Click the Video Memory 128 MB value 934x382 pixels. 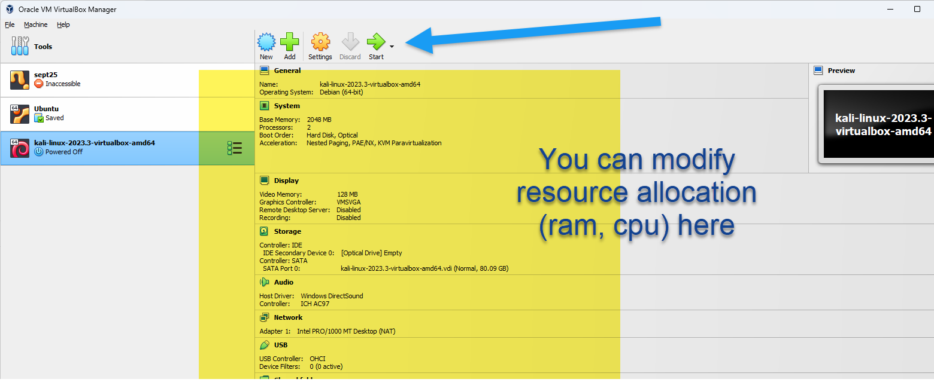pyautogui.click(x=347, y=194)
